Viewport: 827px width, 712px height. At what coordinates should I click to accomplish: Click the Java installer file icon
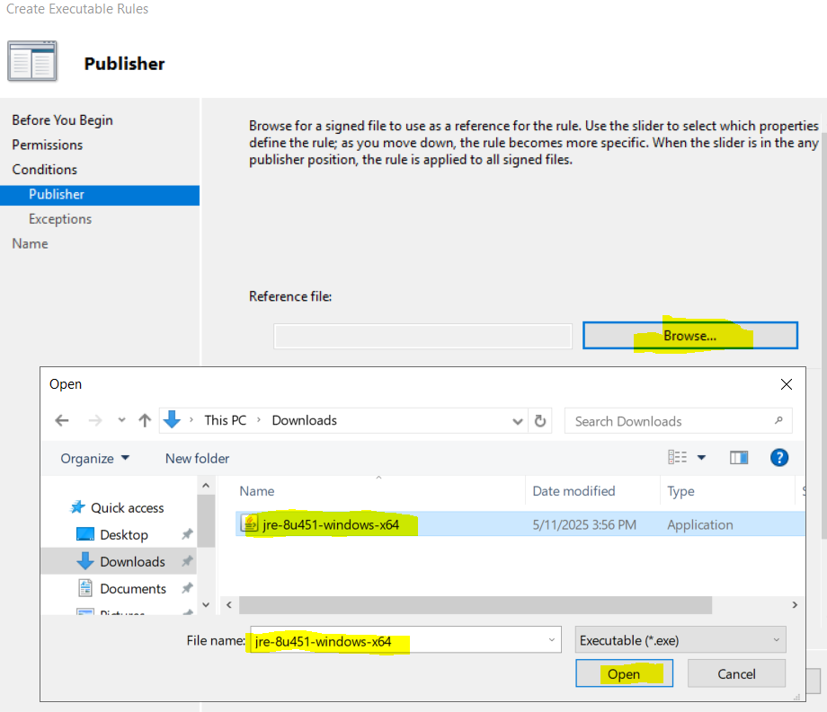point(250,523)
